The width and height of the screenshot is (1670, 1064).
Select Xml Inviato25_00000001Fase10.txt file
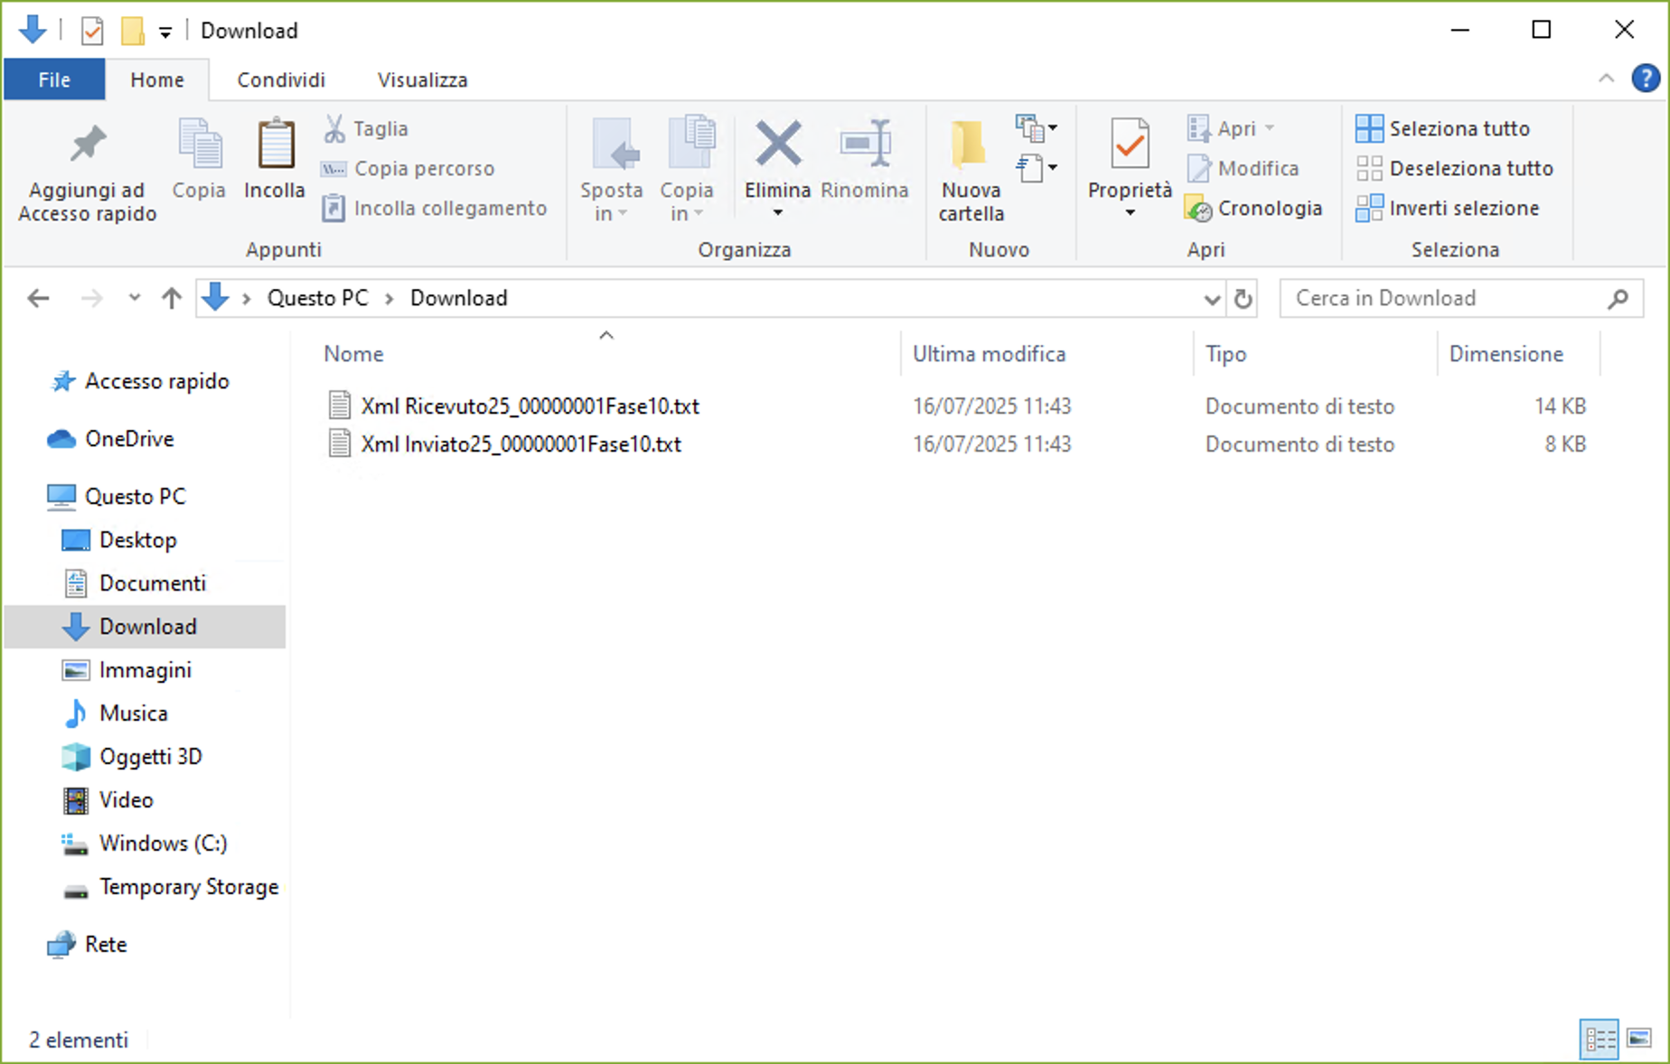[x=521, y=444]
